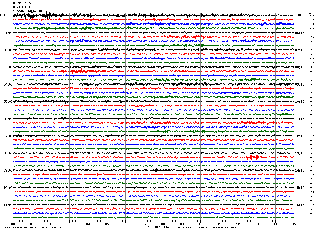
Task: Select minute tick label 12 on the x-axis
Action: [x=238, y=224]
